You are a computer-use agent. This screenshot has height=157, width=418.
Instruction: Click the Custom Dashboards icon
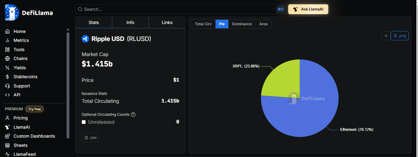click(7, 136)
